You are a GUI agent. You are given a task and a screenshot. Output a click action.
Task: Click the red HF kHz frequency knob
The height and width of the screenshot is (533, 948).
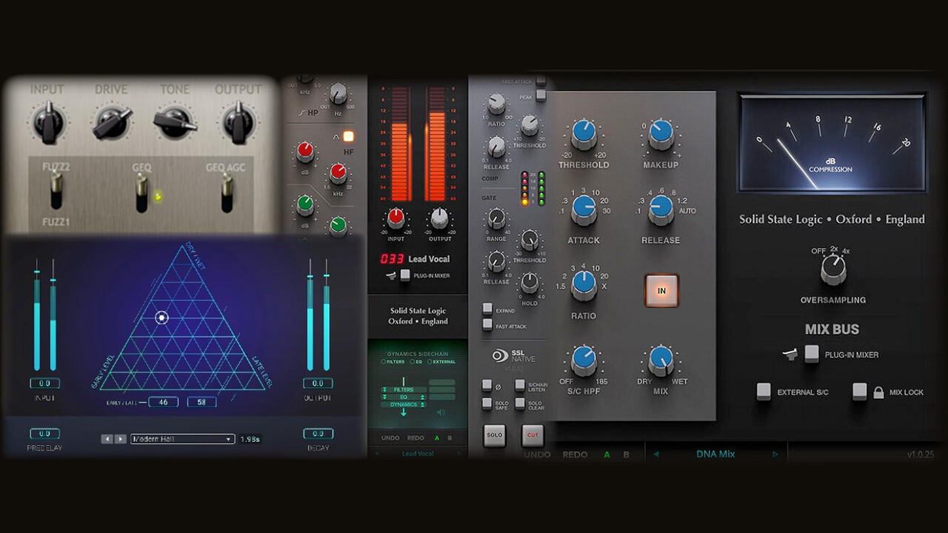pos(338,174)
